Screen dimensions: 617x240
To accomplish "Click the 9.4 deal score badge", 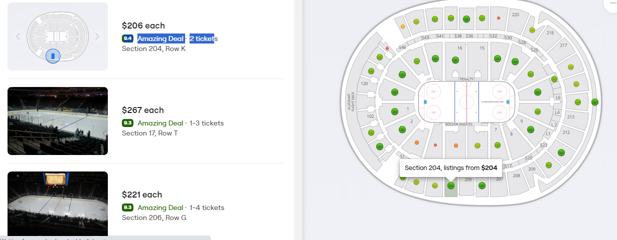I will pos(127,38).
